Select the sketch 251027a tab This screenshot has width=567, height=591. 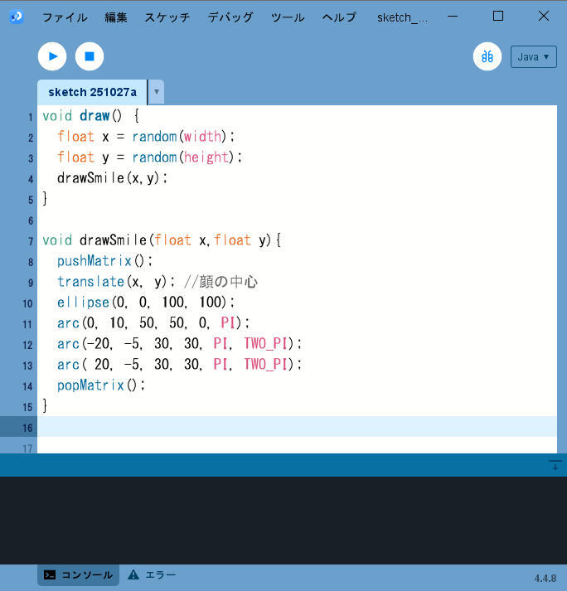coord(92,92)
